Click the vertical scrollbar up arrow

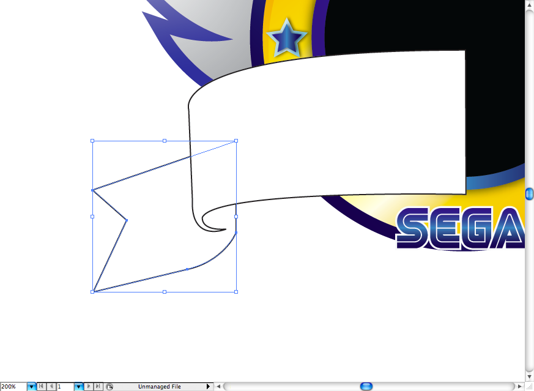click(x=529, y=5)
